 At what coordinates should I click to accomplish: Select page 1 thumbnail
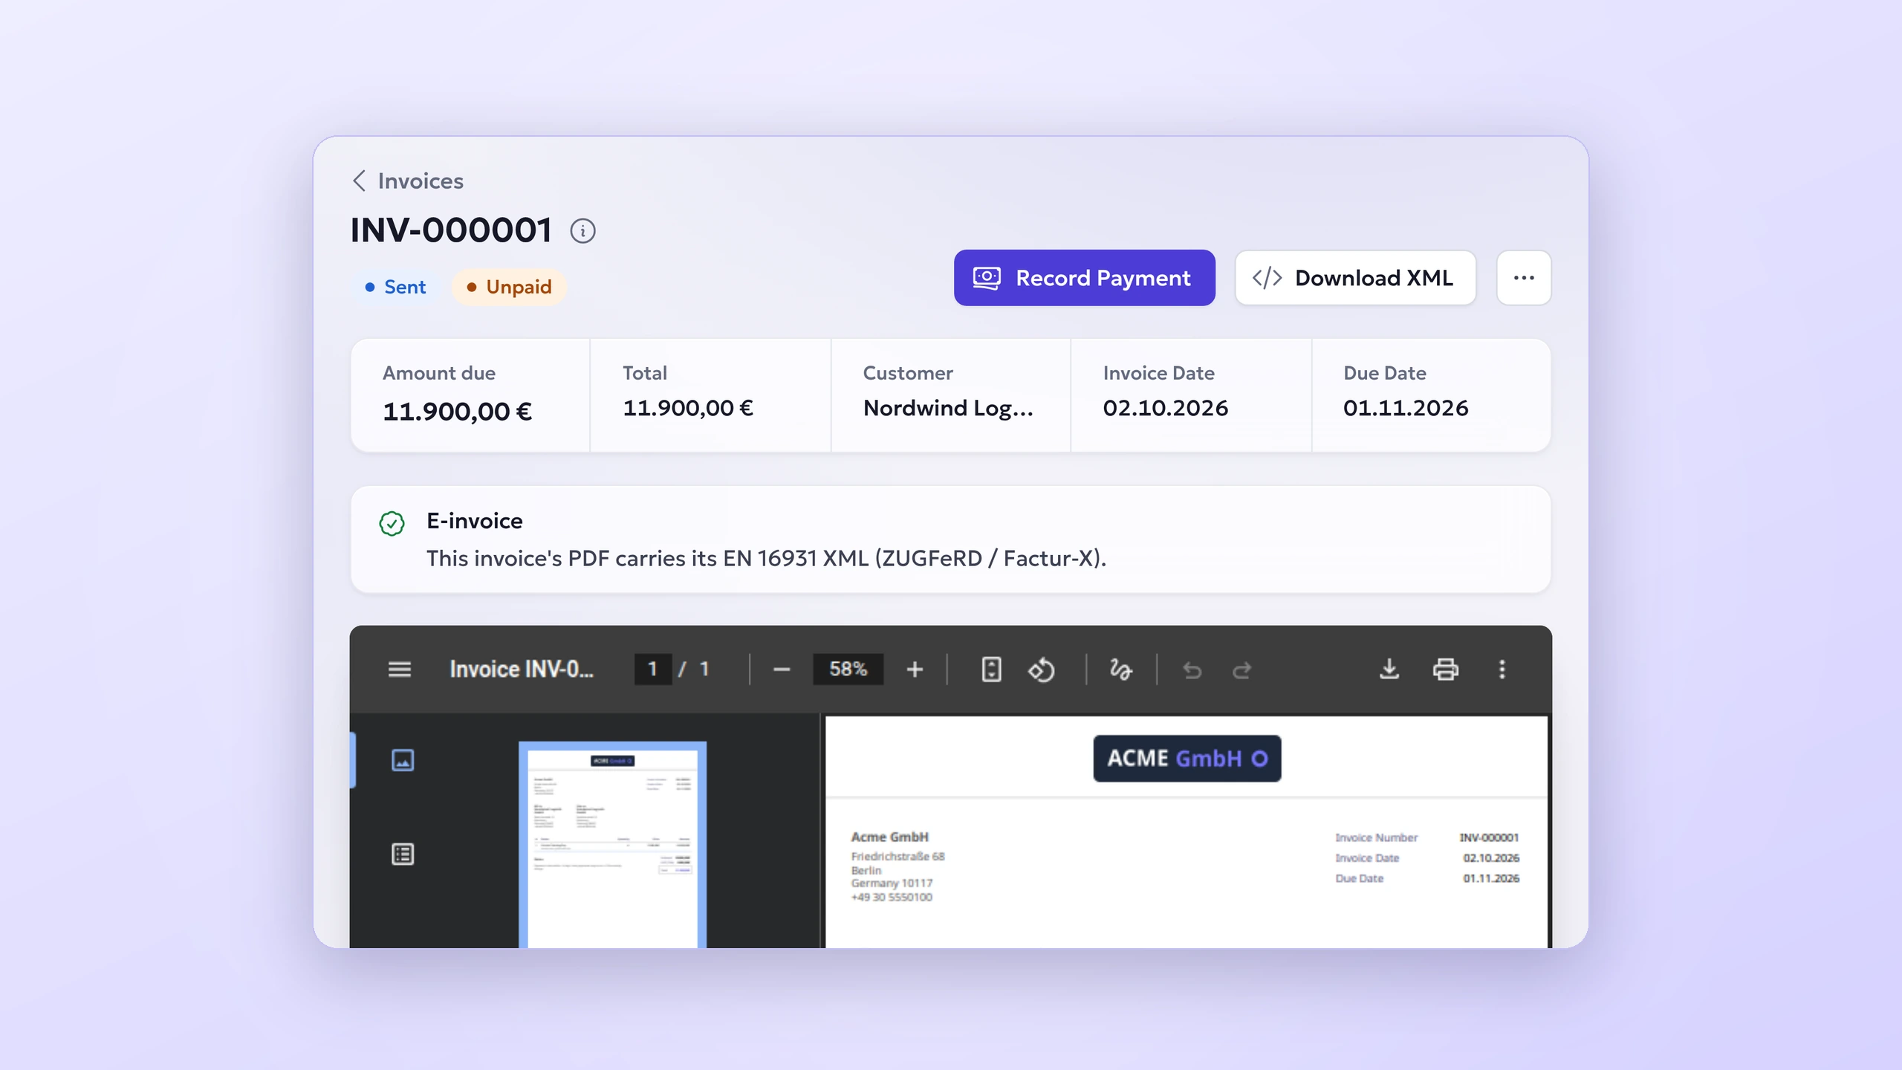click(612, 845)
